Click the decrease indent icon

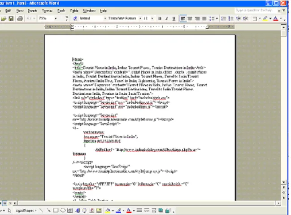point(238,18)
